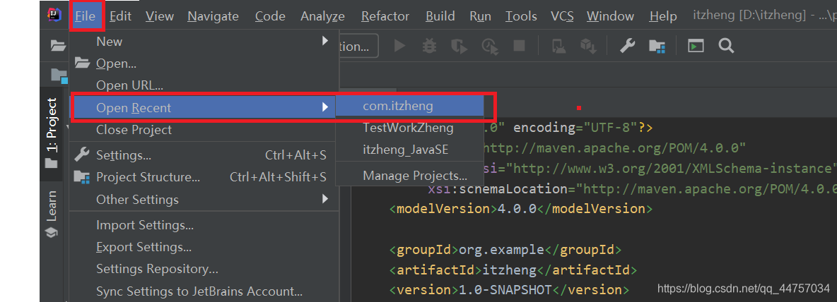Screen dimensions: 837x302
Task: Choose Settings... in the File menu
Action: point(204,155)
